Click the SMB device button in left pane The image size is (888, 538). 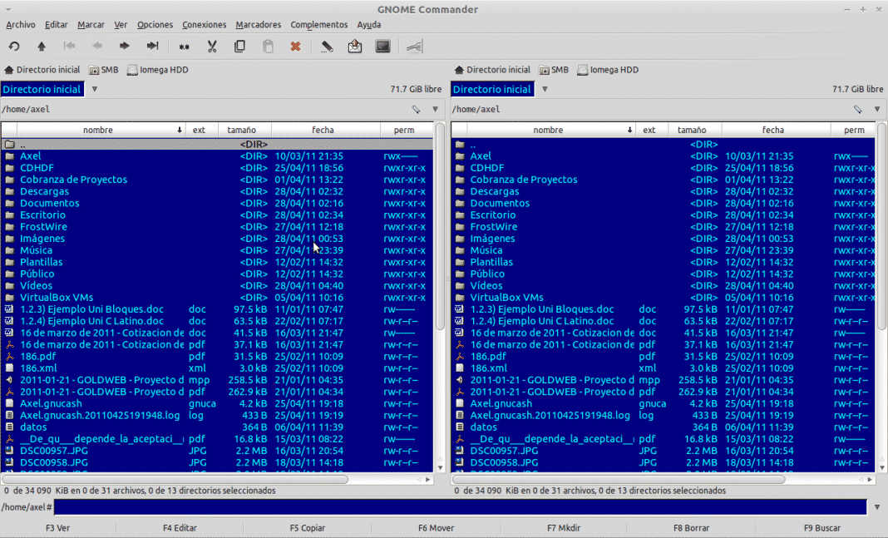[x=104, y=70]
